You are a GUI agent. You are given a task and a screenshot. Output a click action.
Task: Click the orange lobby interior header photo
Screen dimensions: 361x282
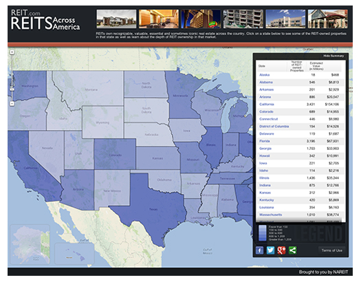(x=159, y=19)
